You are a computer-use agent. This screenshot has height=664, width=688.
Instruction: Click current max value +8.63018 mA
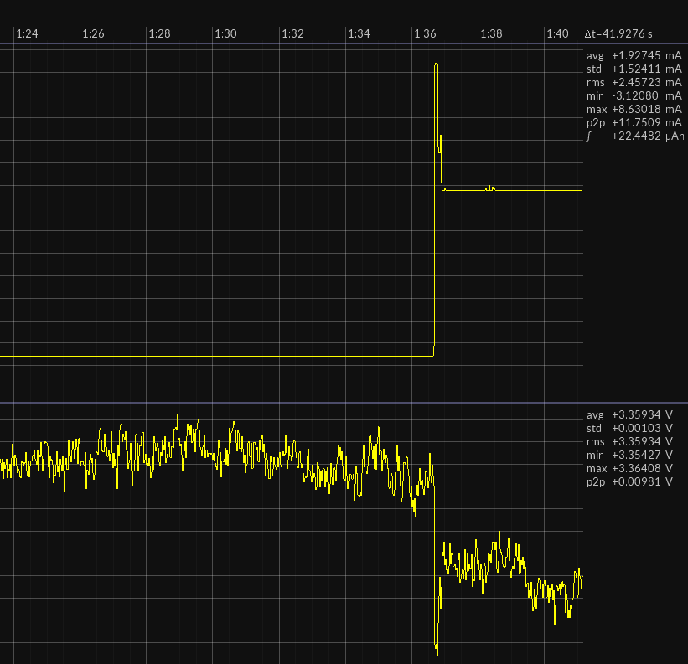pos(647,109)
